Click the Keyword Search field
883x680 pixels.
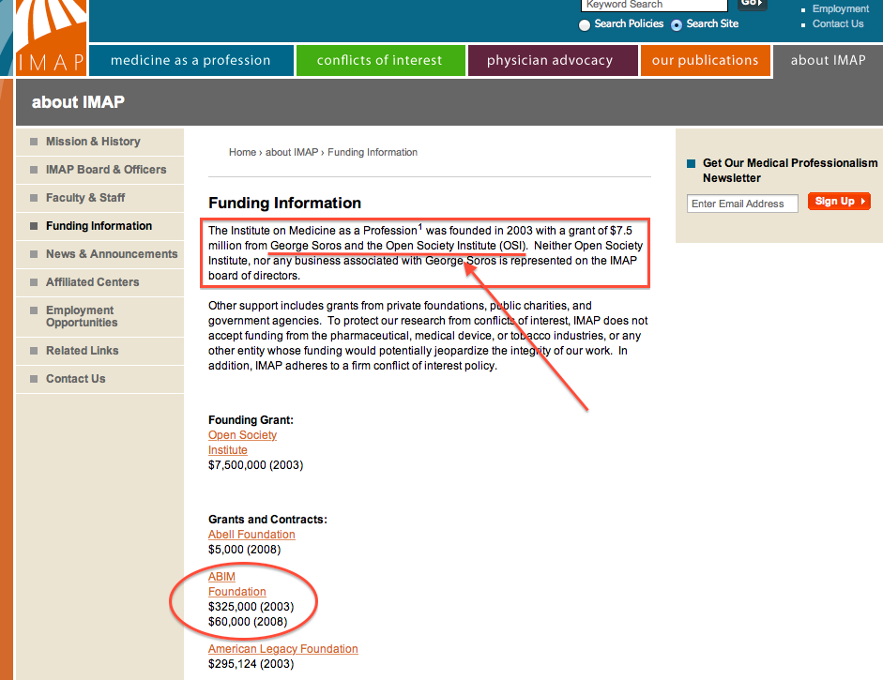654,5
